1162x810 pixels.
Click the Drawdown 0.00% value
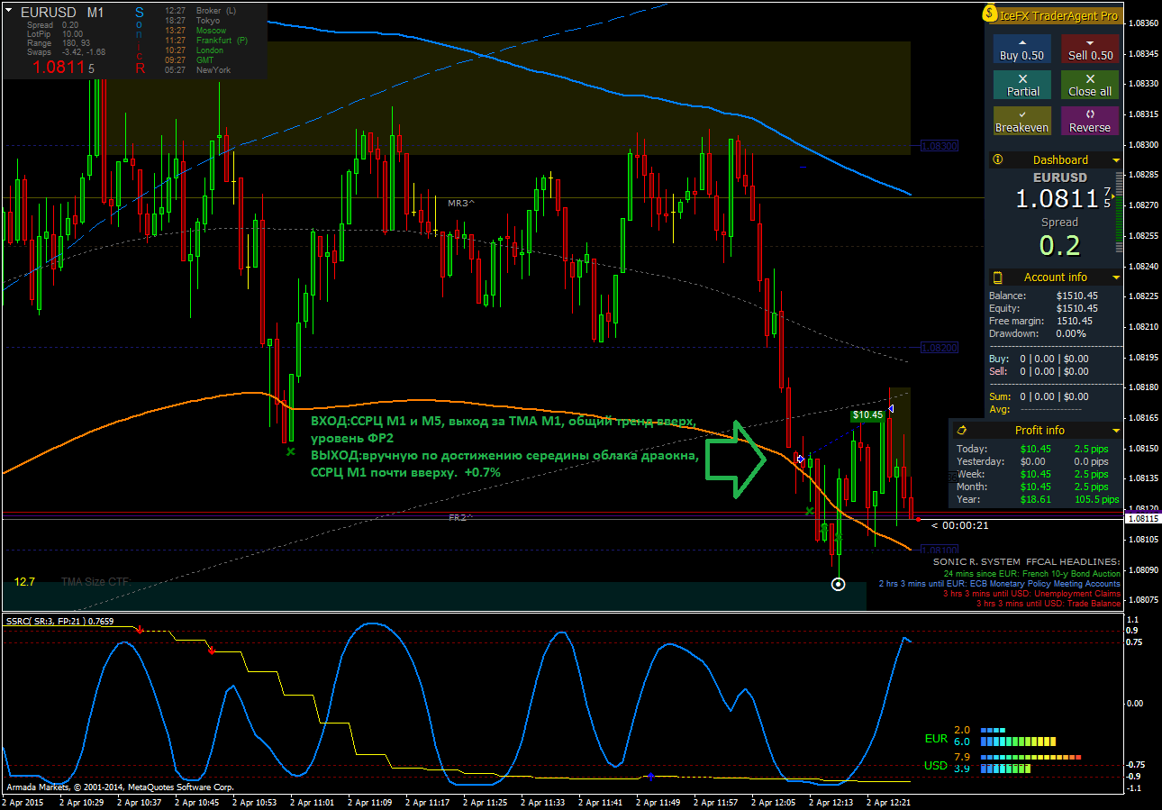[x=1071, y=333]
